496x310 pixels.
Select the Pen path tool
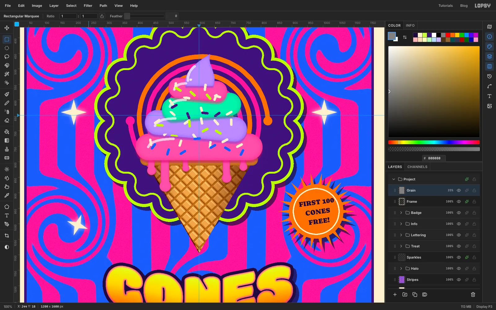tap(7, 224)
